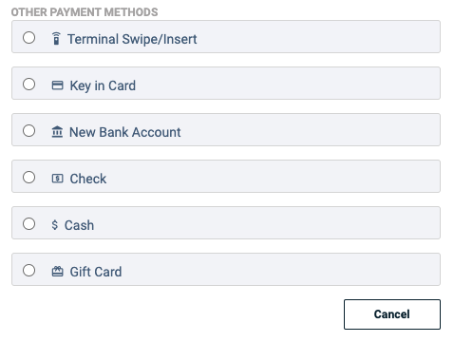Viewport: 454px width, 342px height.
Task: Choose the Cash radio button
Action: coord(28,224)
